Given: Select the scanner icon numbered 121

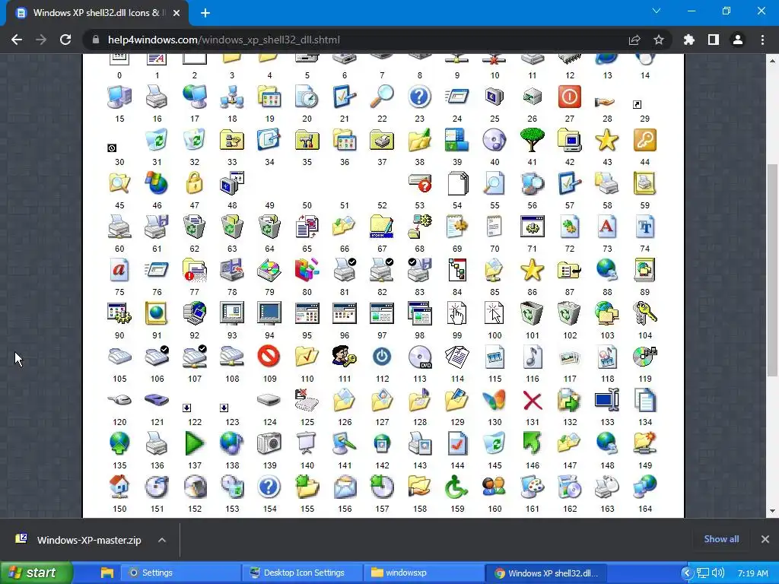Looking at the screenshot, I should click(x=157, y=400).
